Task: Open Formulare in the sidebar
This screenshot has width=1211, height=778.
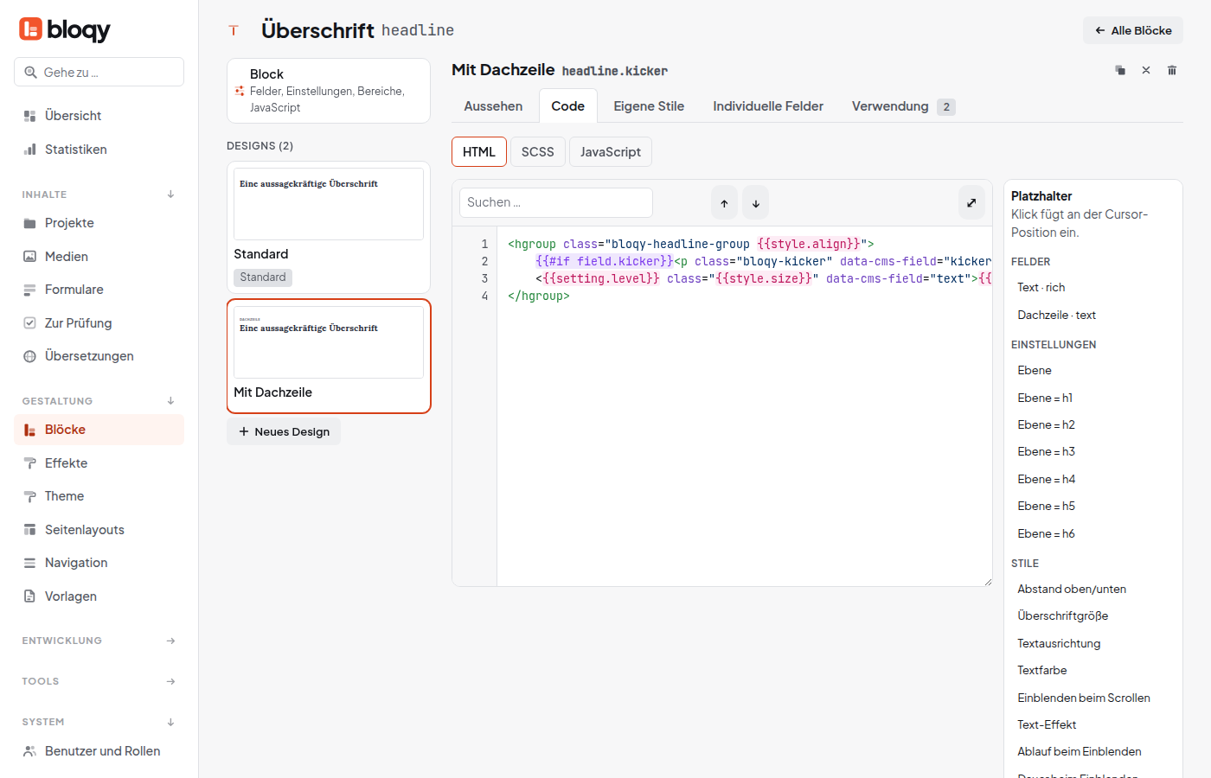Action: (x=99, y=290)
